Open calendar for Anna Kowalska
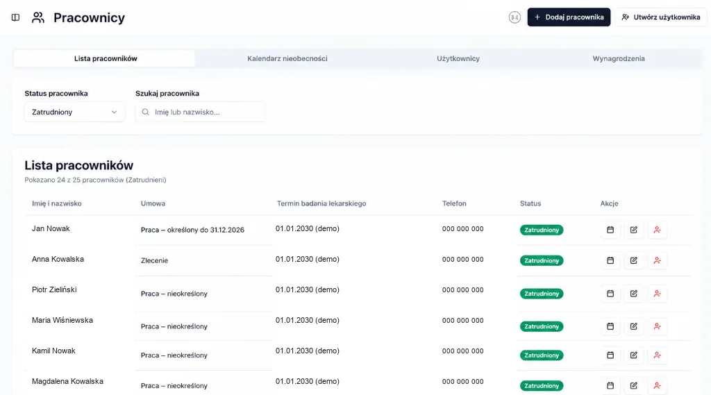Viewport: 711px width, 395px height. click(x=610, y=260)
